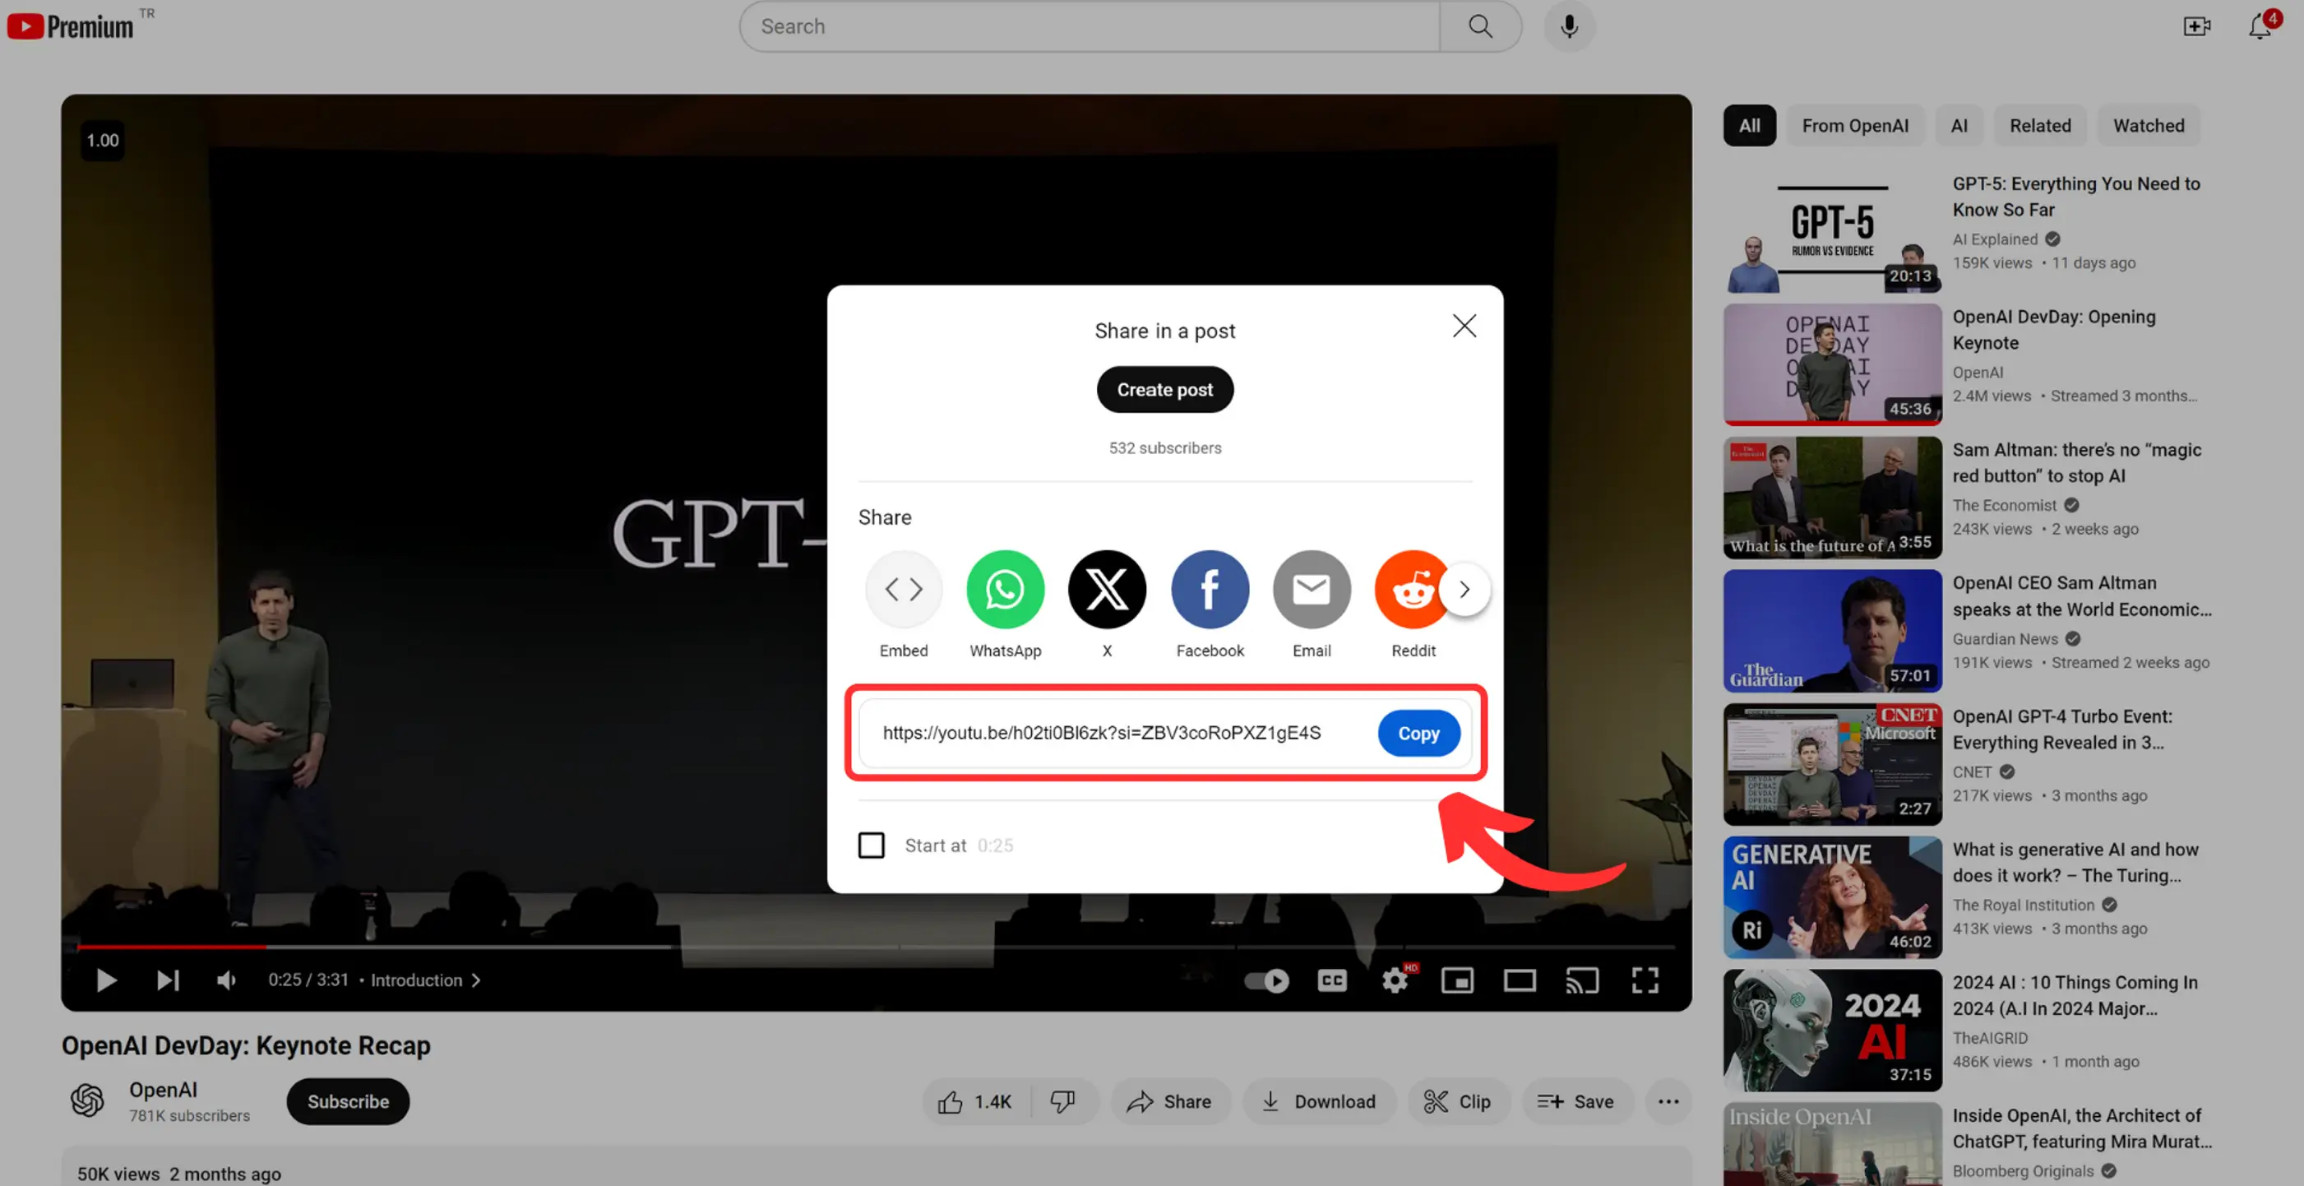2304x1186 pixels.
Task: Toggle closed captions
Action: click(x=1332, y=980)
